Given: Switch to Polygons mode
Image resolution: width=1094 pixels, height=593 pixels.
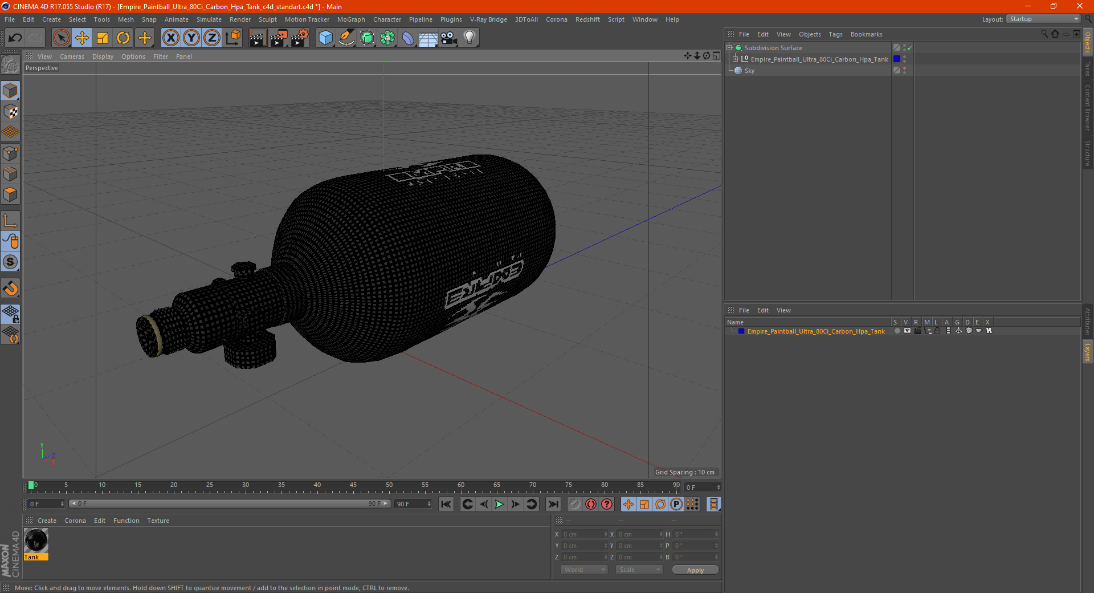Looking at the screenshot, I should click(10, 194).
